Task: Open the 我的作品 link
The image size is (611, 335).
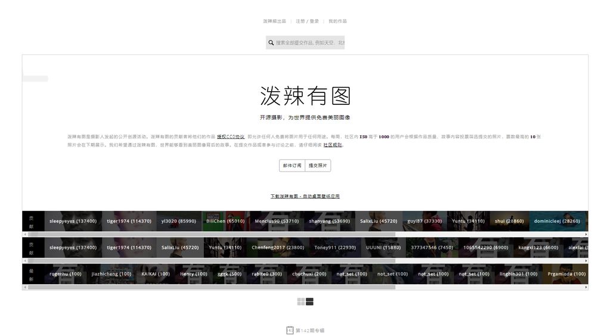Action: (x=337, y=21)
